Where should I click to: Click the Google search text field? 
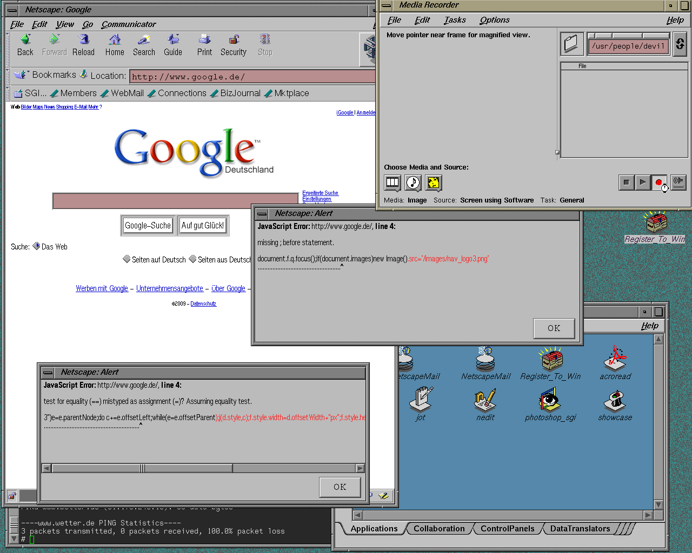click(x=175, y=201)
